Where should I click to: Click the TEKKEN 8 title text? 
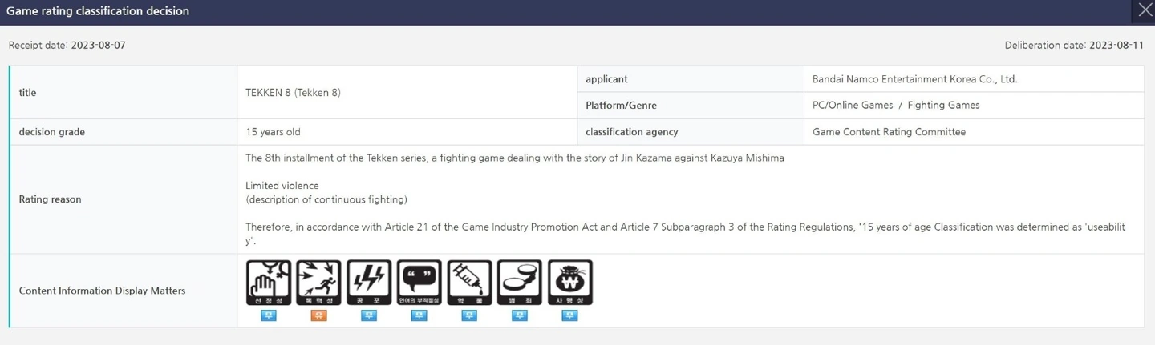click(x=293, y=93)
